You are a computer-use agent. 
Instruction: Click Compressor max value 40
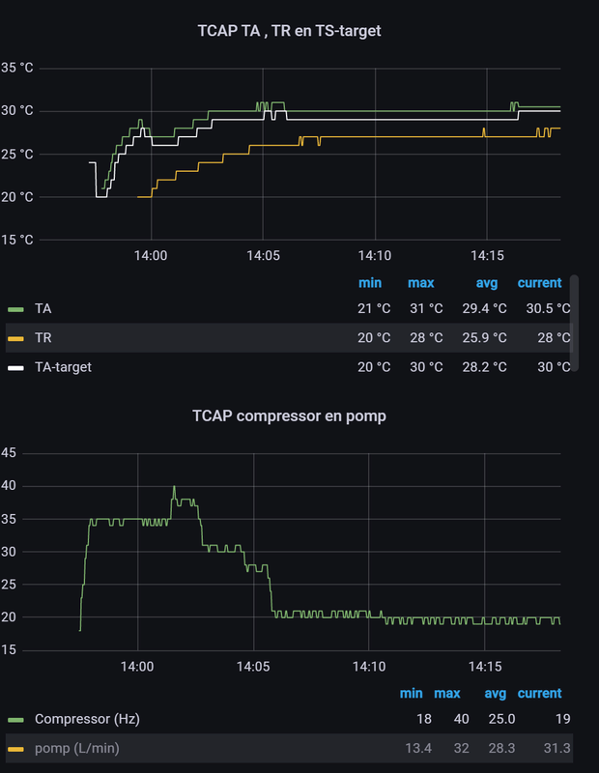point(462,719)
